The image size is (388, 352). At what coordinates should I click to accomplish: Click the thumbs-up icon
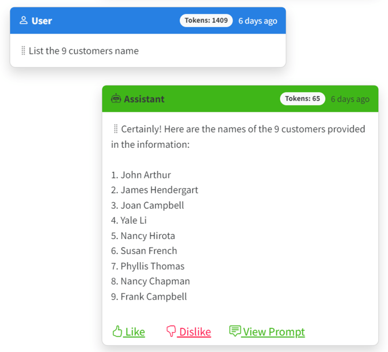117,331
